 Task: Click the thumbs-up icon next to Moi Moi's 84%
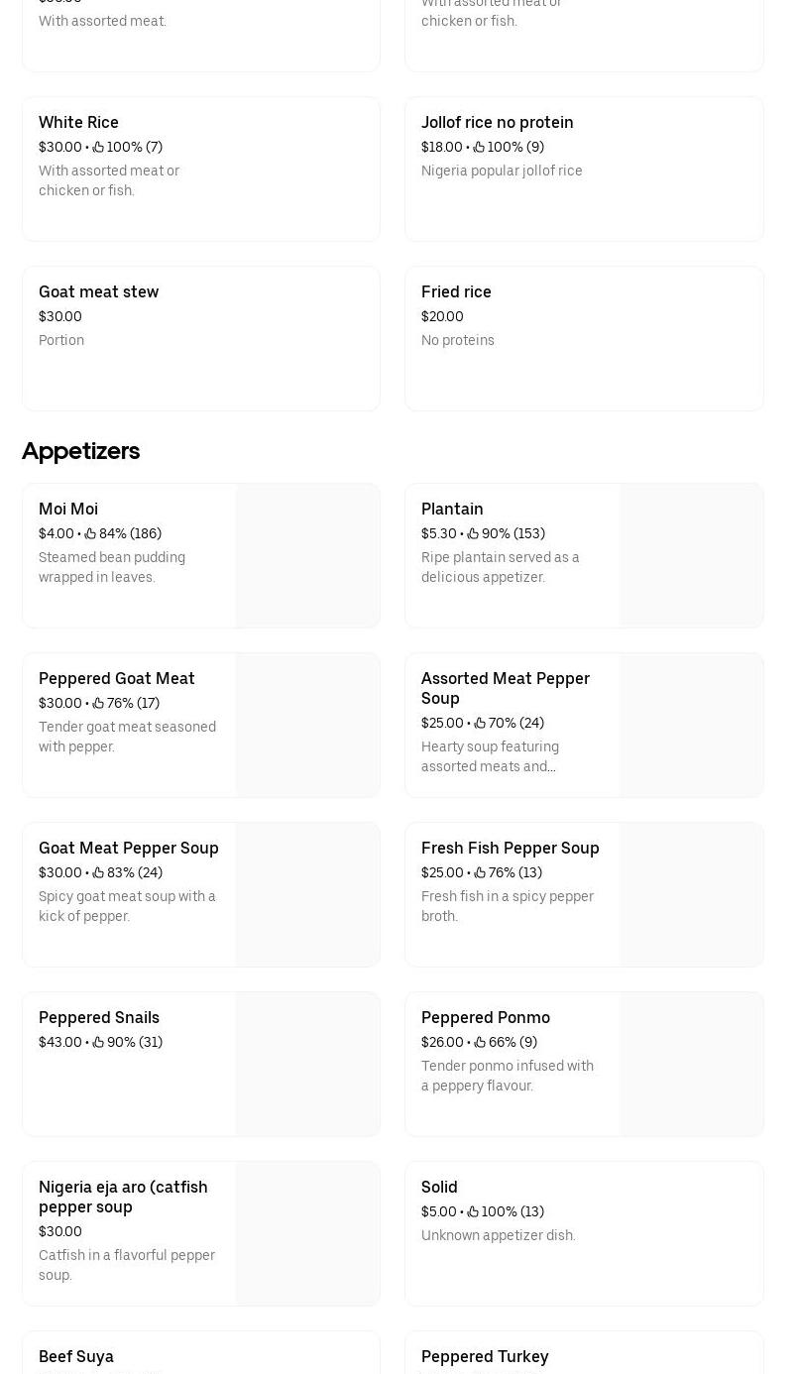coord(90,533)
